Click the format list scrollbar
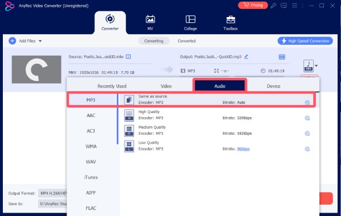341x216 pixels. (x=118, y=119)
